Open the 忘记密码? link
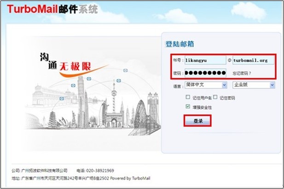Image resolution: width=284 pixels, height=189 pixels. 242,73
